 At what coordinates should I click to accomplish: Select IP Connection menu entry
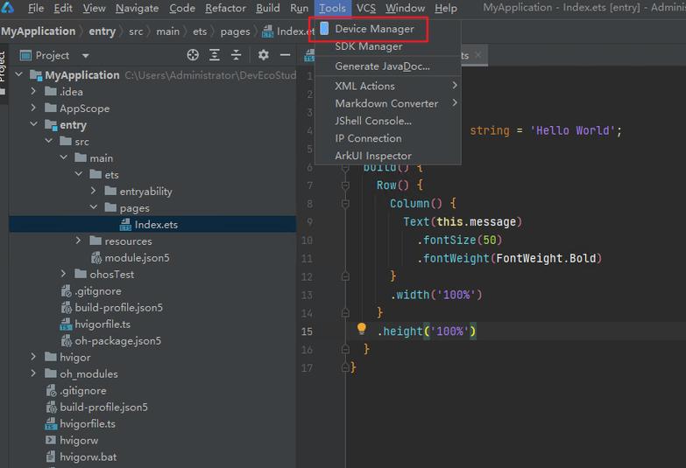click(368, 138)
